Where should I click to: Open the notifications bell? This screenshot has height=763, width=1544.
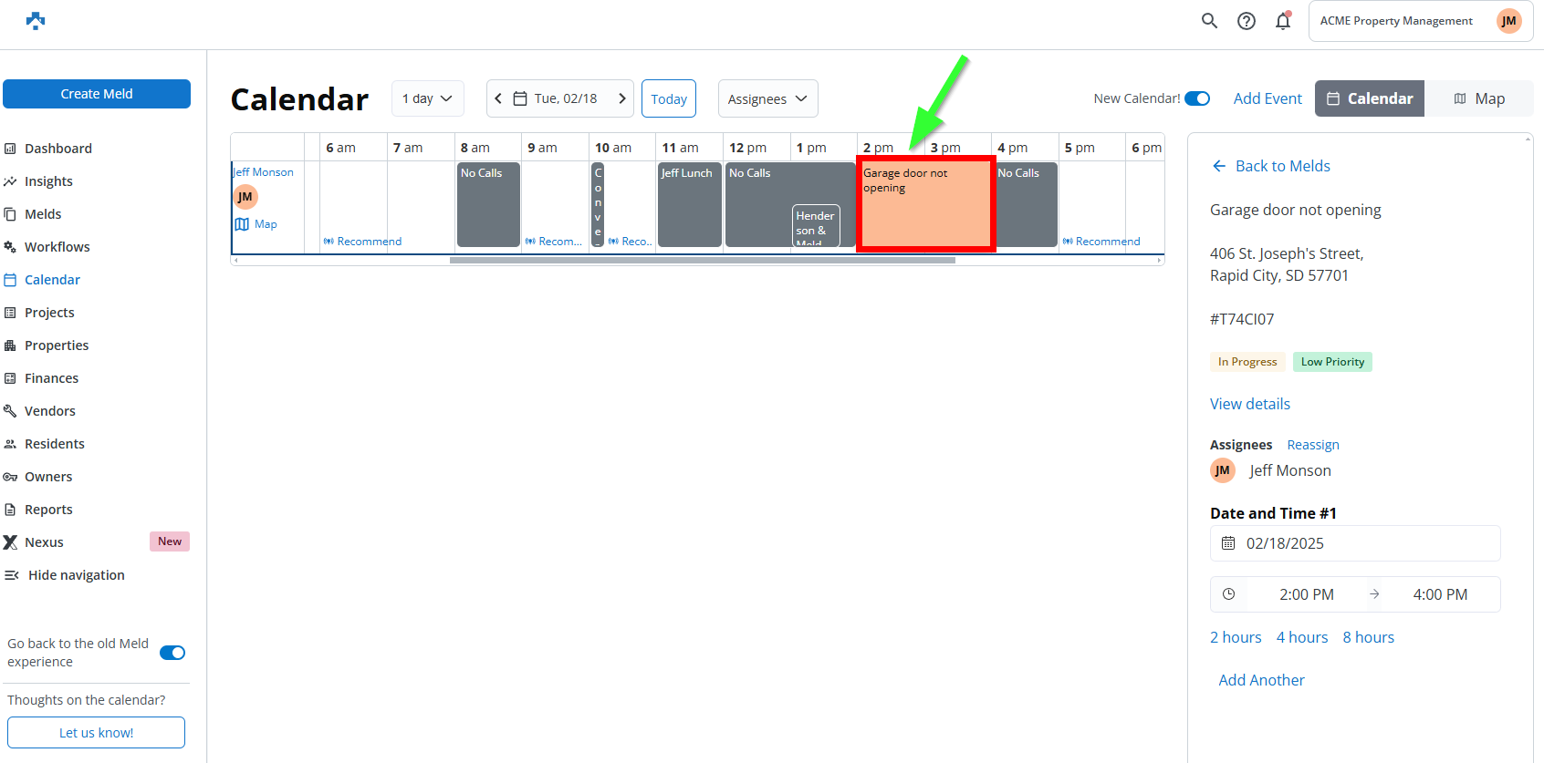[x=1283, y=21]
